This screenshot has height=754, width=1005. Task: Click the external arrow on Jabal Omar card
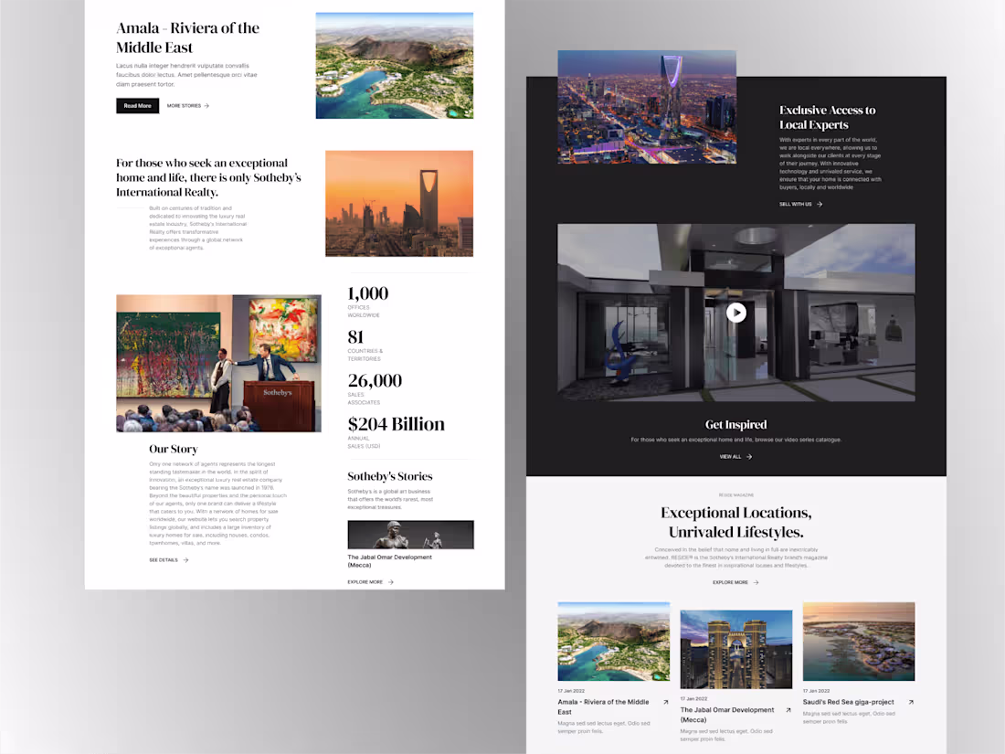tap(788, 710)
